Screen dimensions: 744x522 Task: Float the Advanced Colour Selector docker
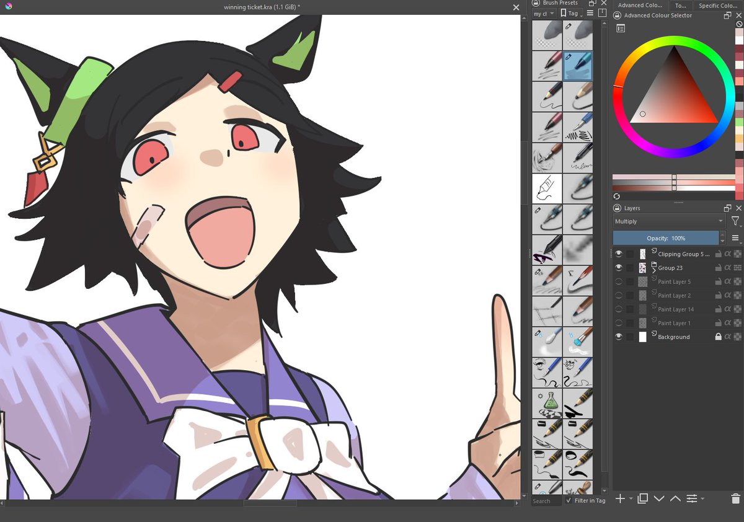tap(727, 15)
